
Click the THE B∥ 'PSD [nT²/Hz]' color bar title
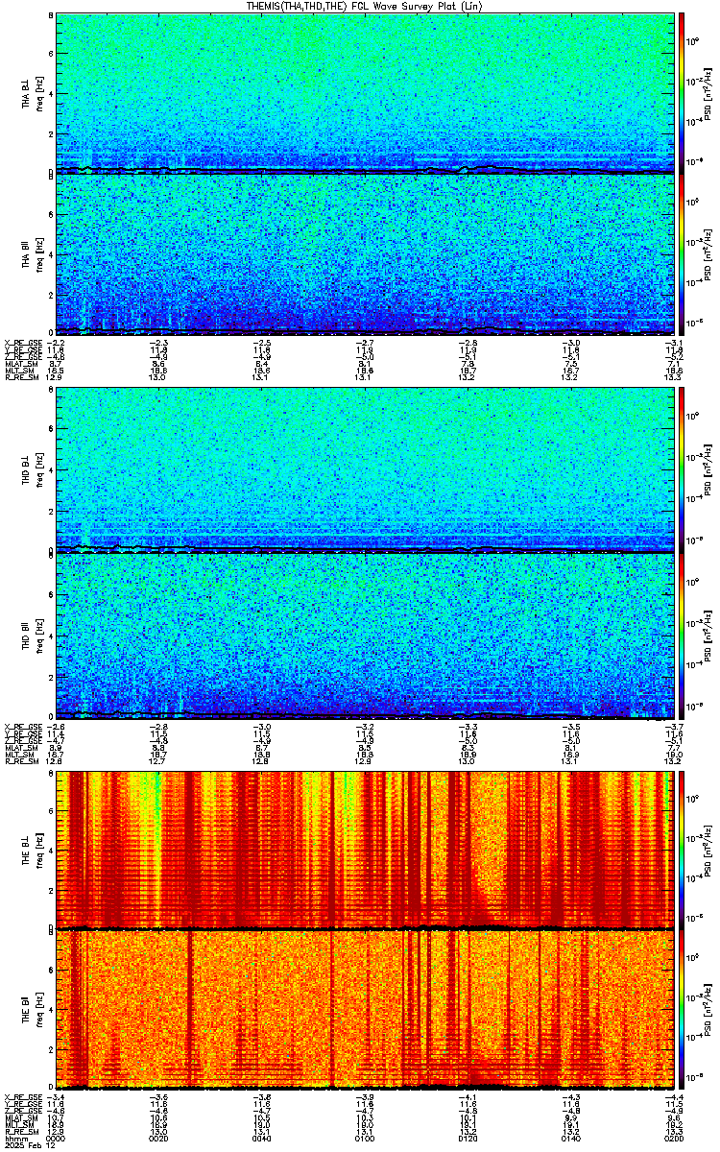[x=709, y=1009]
